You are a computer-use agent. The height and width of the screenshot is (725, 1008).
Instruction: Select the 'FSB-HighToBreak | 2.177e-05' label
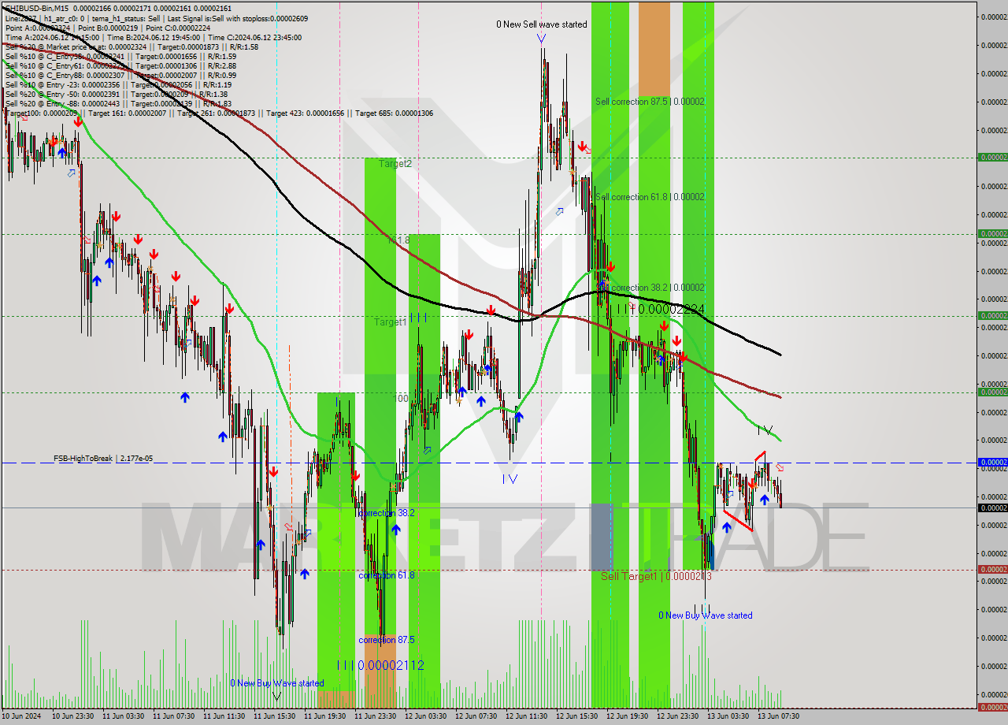[x=103, y=458]
